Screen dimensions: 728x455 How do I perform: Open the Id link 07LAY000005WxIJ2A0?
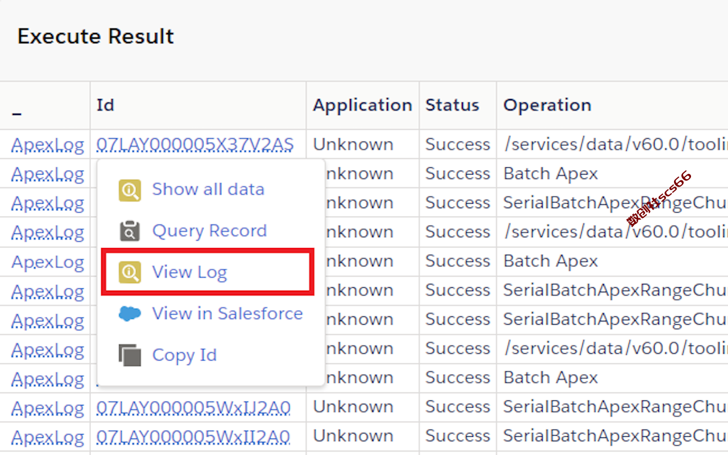pos(193,407)
